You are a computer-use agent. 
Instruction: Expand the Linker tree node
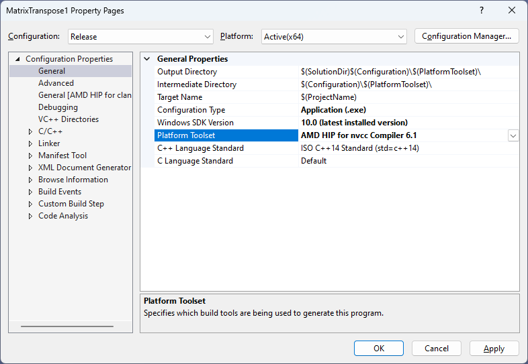pyautogui.click(x=30, y=143)
